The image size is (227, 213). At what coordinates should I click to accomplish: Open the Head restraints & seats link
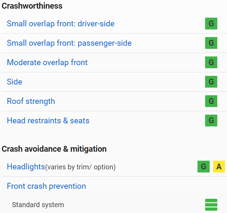click(48, 121)
